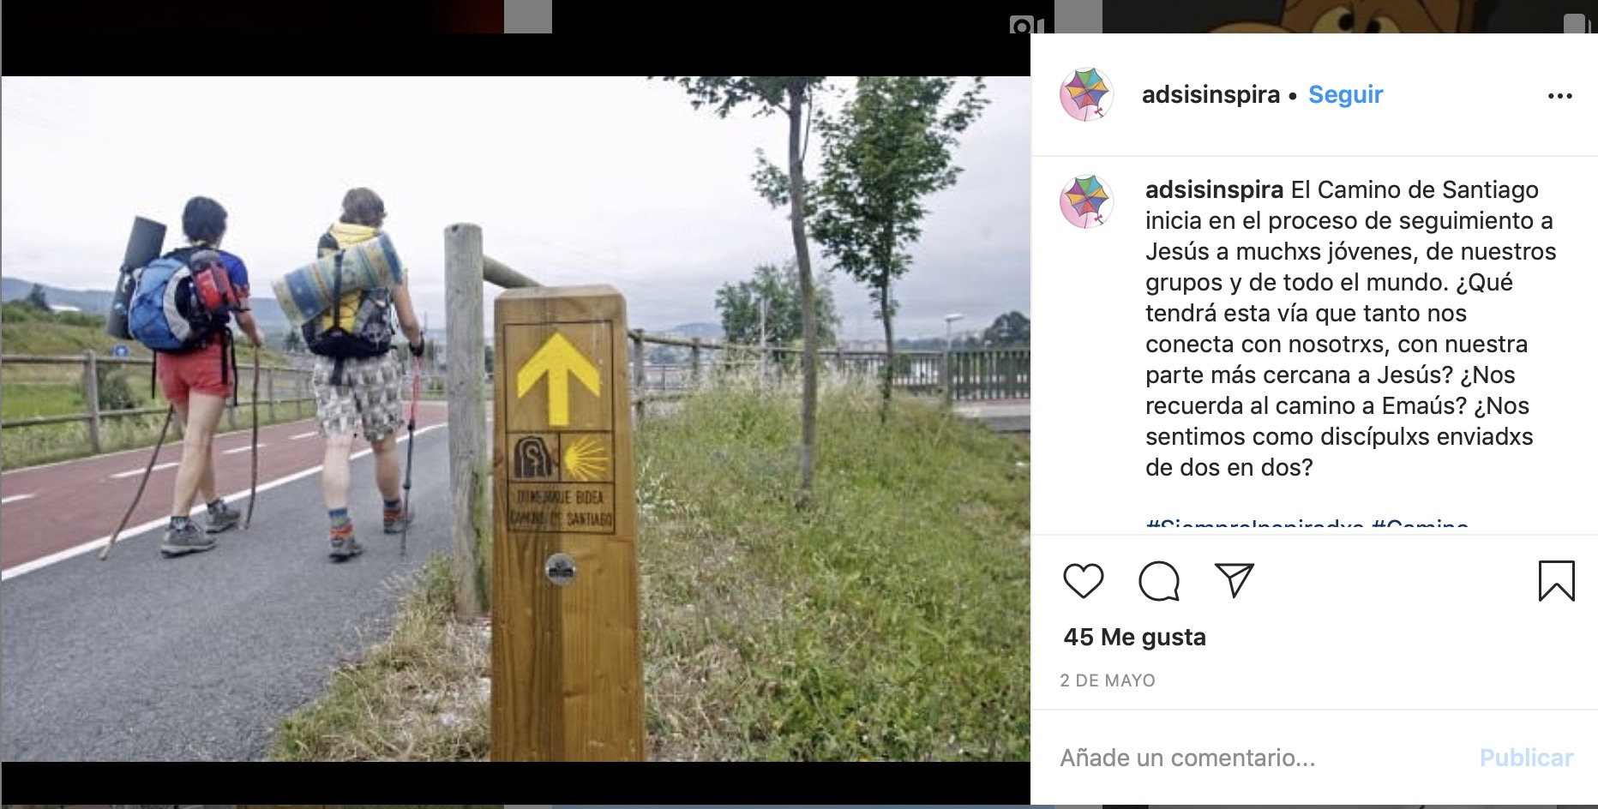
Task: Open comments with the speech bubble icon
Action: tap(1159, 581)
